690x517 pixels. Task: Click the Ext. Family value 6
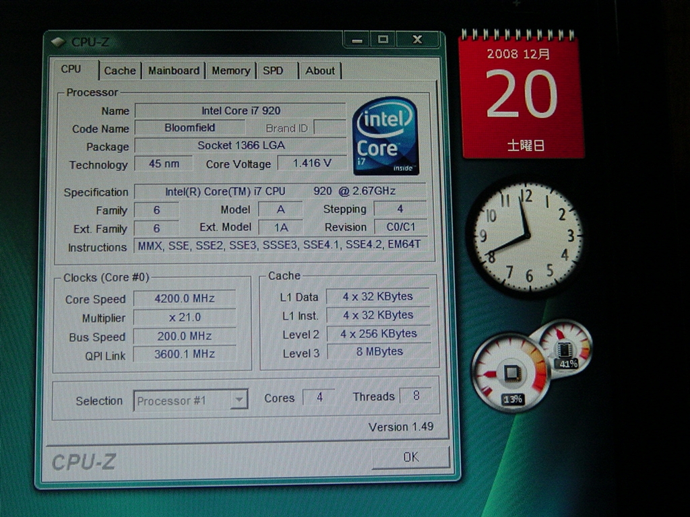[x=156, y=228]
